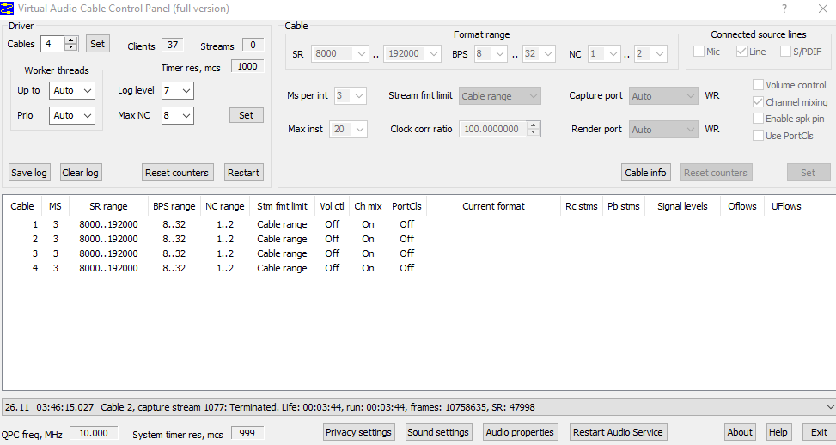Screen dimensions: 836x445
Task: Click the Restart Audio Service button
Action: click(x=618, y=432)
